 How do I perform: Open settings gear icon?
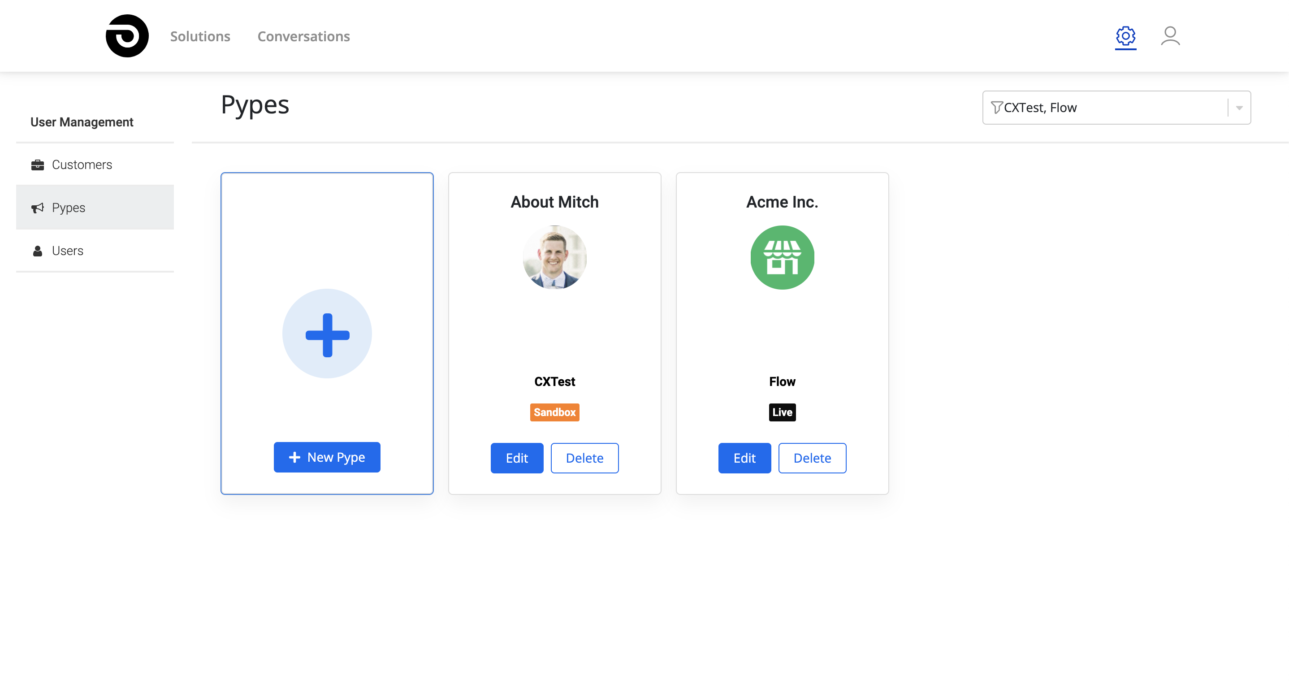pos(1125,36)
